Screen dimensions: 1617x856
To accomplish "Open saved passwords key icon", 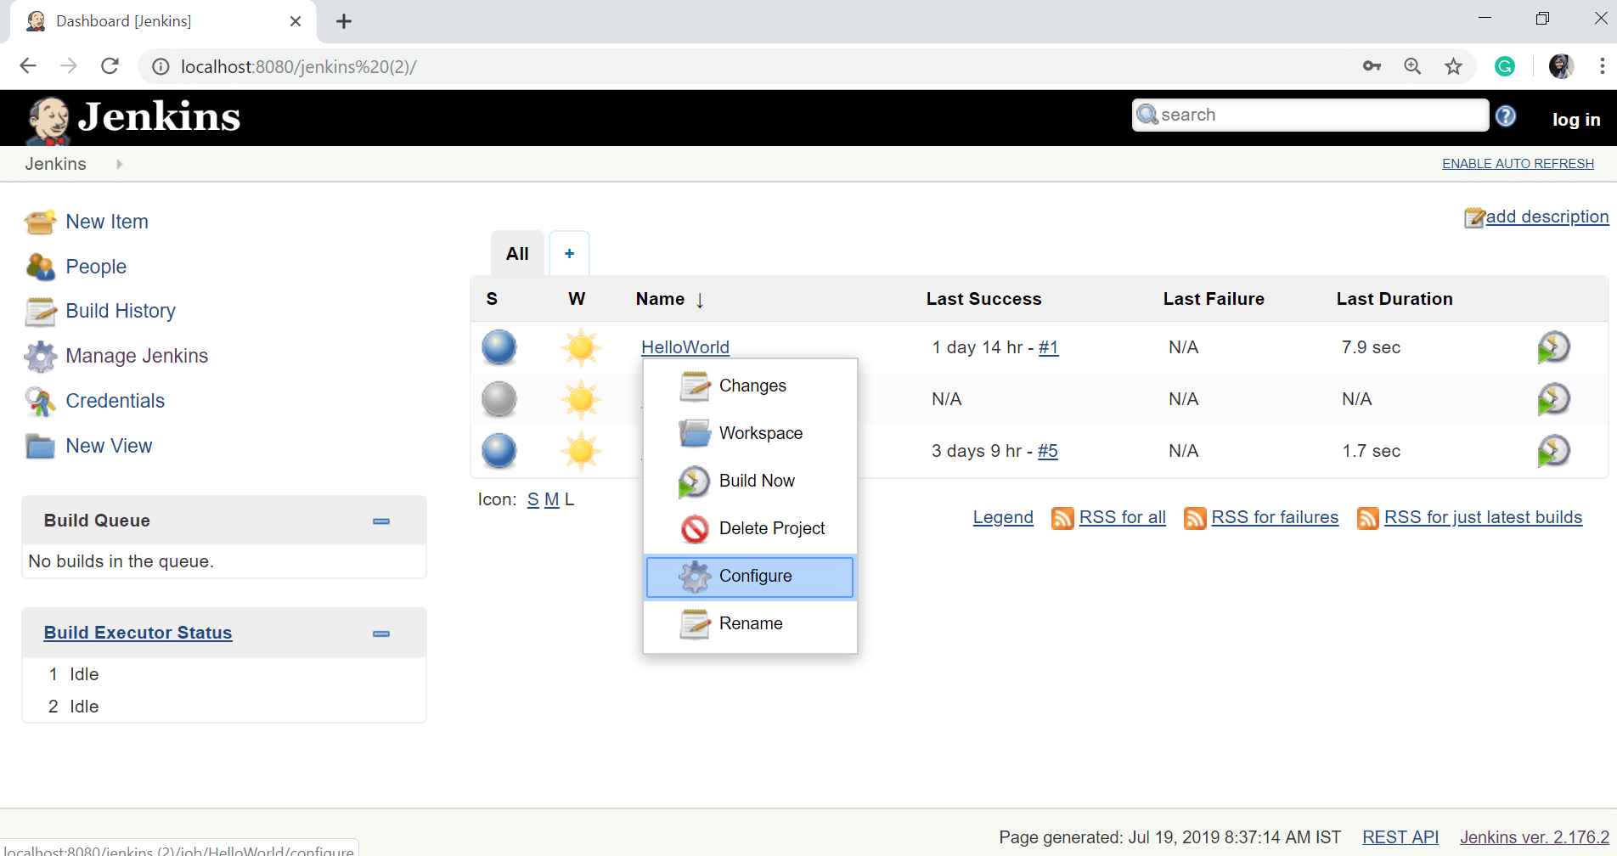I will pos(1372,66).
